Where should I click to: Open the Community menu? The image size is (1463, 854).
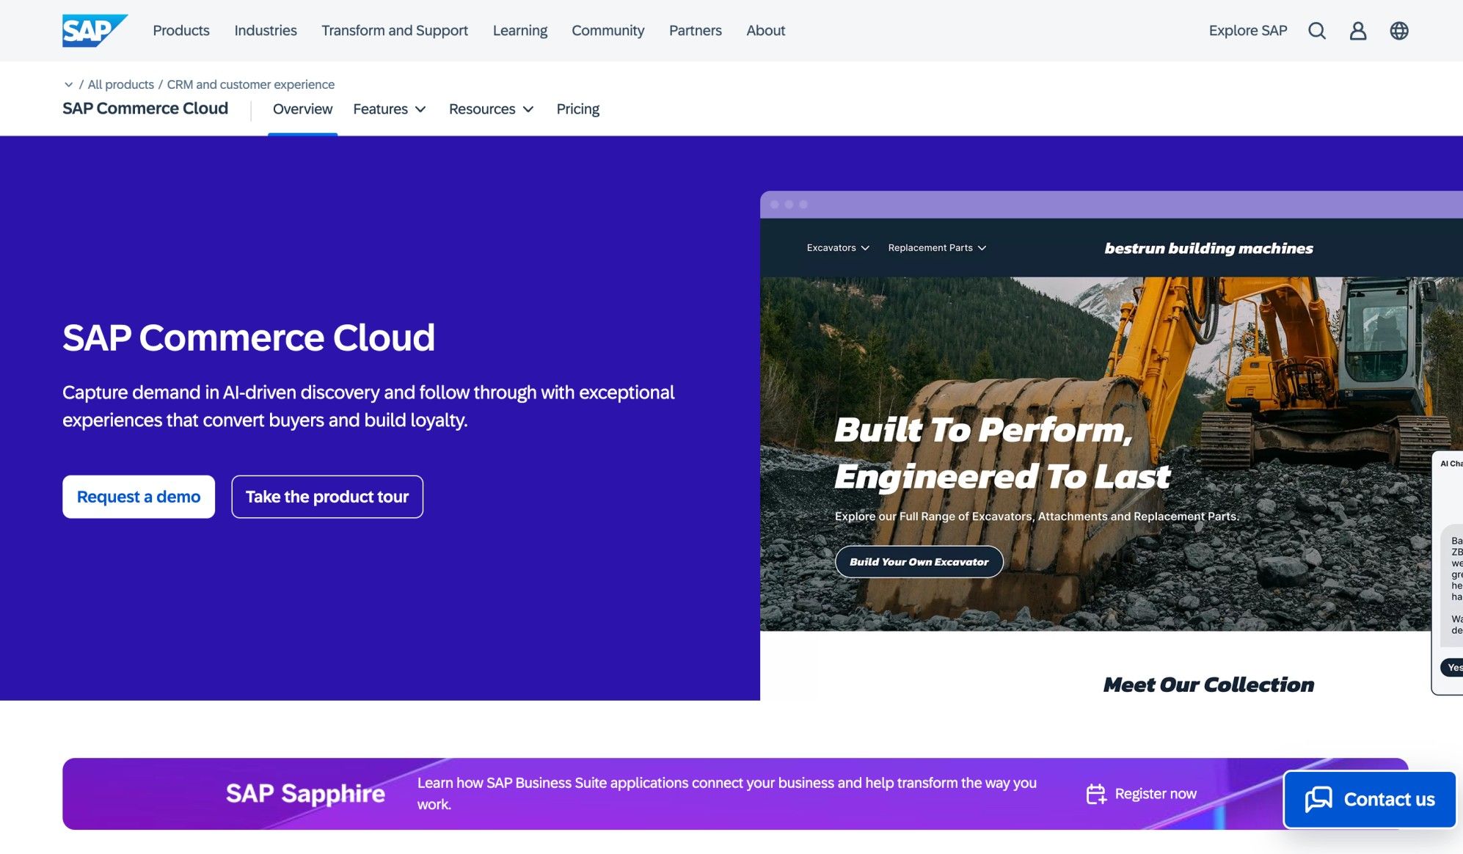tap(608, 31)
